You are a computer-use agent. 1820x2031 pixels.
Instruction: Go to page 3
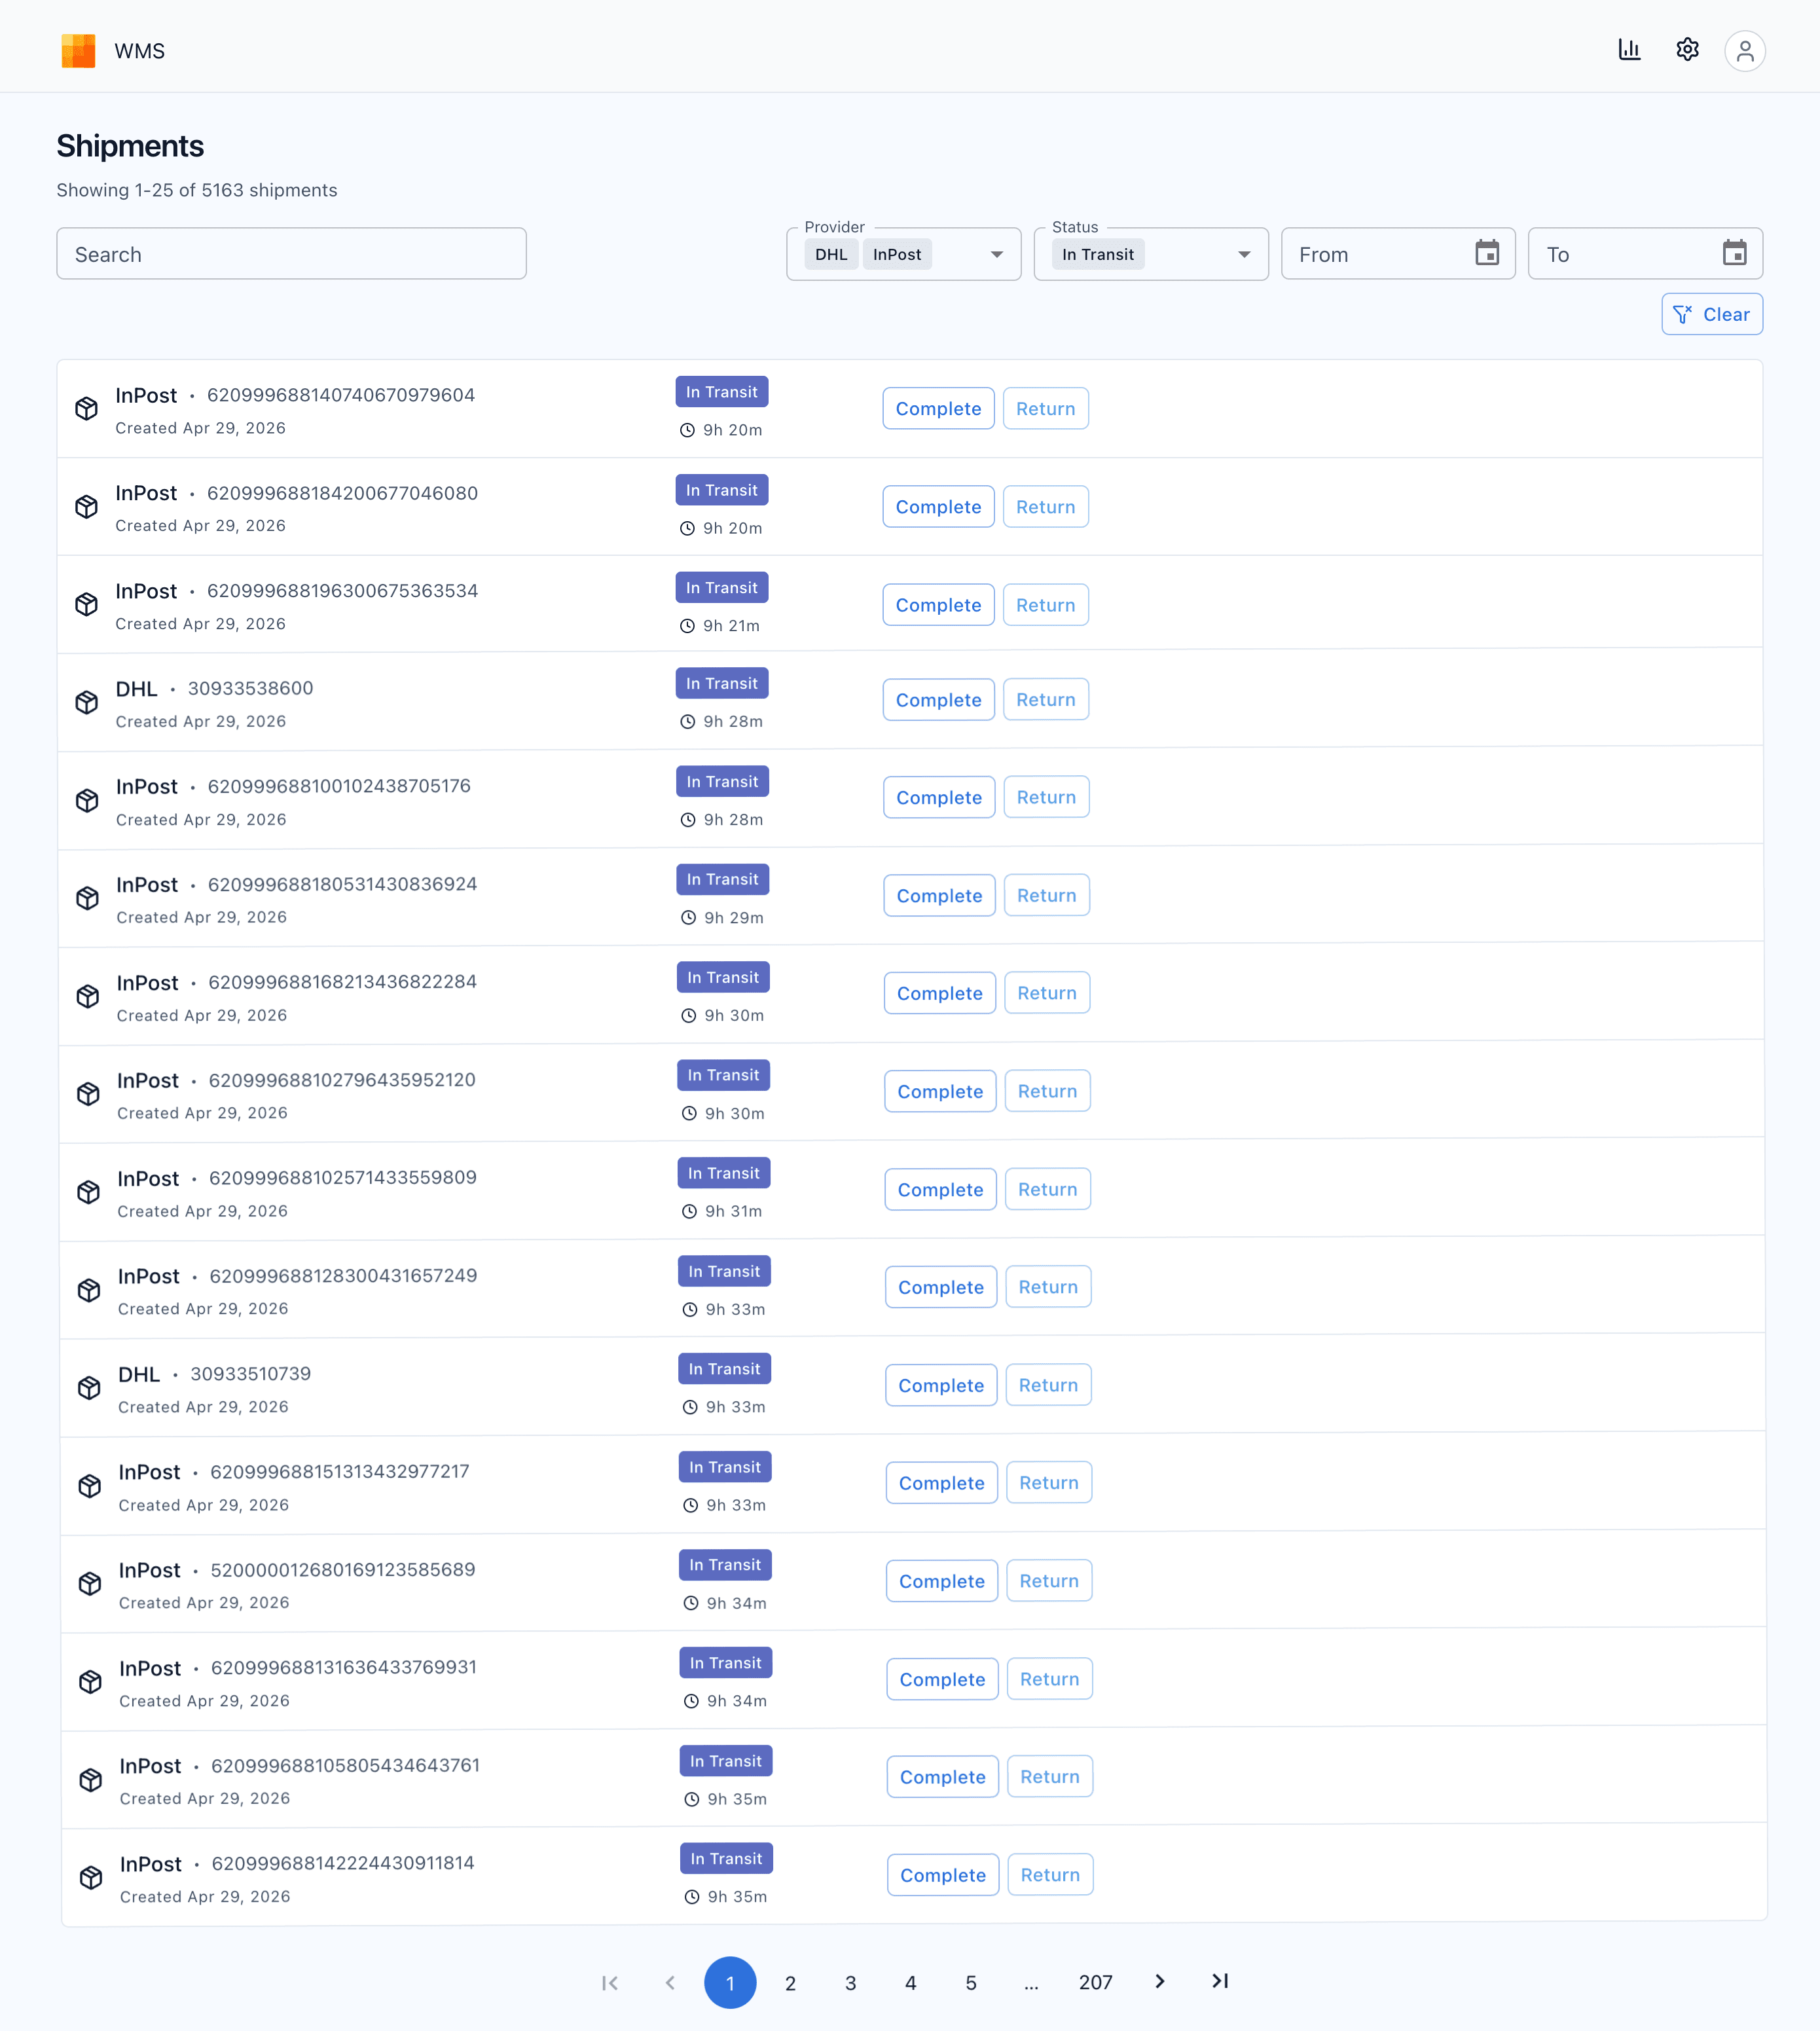850,1982
